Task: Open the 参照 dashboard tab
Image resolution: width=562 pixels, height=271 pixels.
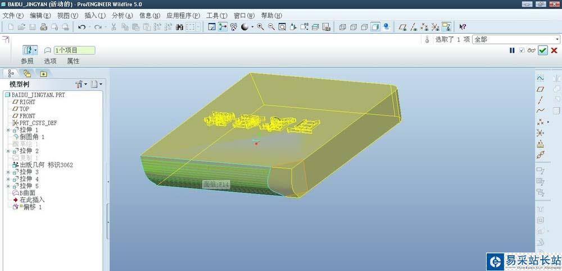Action: click(x=27, y=61)
